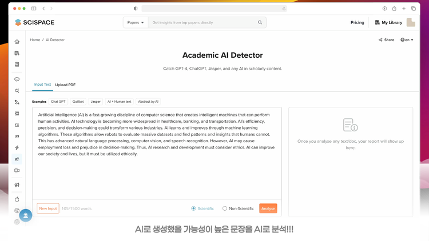Click the magnifier search icon
The image size is (429, 241).
coord(260,22)
